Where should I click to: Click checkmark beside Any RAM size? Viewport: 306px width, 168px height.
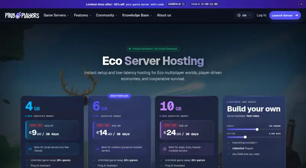[229, 154]
